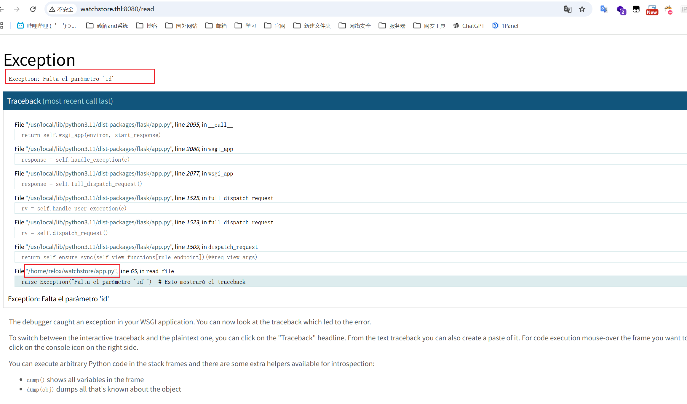Open the 服务器 bookmark folder
This screenshot has height=404, width=687.
392,26
